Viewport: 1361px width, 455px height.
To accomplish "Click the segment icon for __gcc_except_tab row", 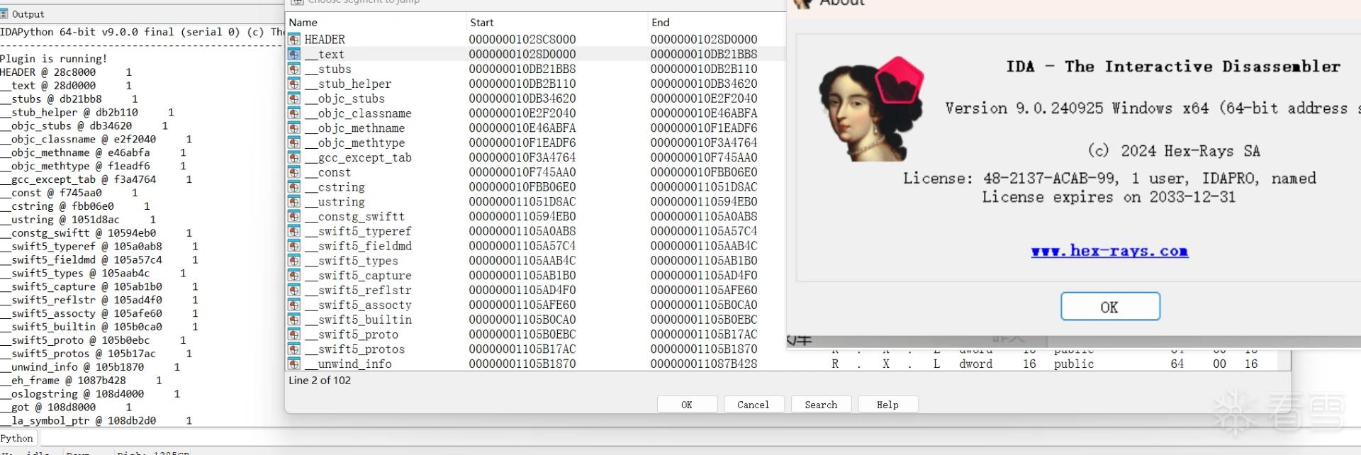I will pyautogui.click(x=293, y=157).
